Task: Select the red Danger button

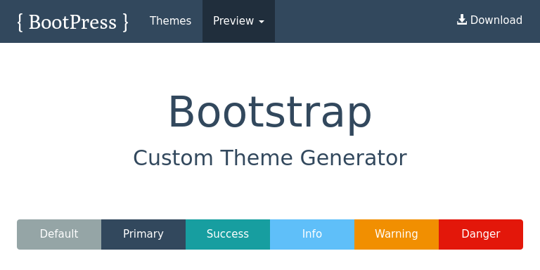Action: click(x=481, y=234)
